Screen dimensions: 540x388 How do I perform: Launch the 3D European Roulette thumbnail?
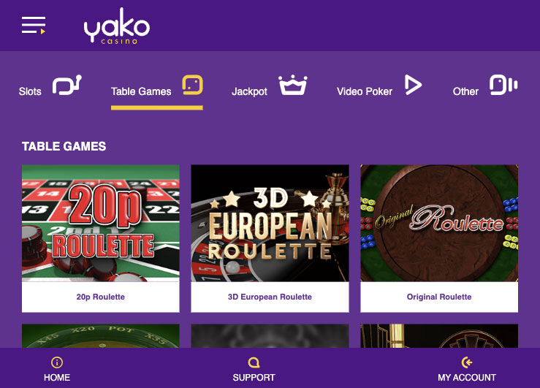tap(270, 223)
